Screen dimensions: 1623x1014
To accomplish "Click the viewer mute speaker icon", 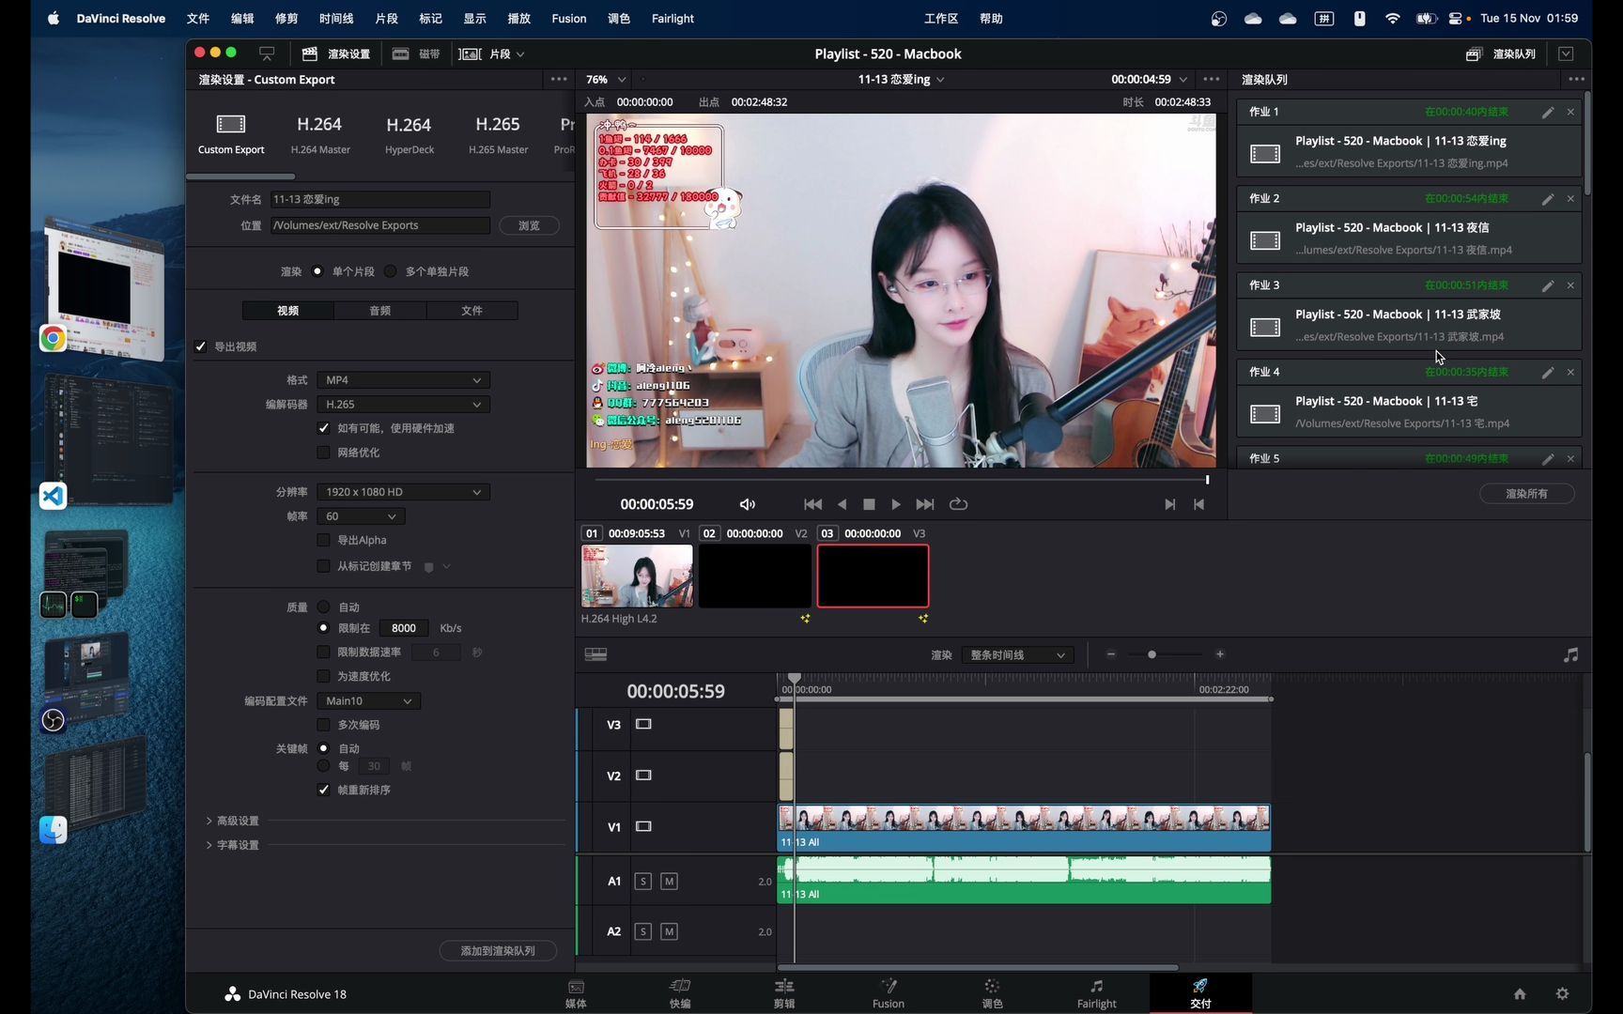I will [747, 504].
